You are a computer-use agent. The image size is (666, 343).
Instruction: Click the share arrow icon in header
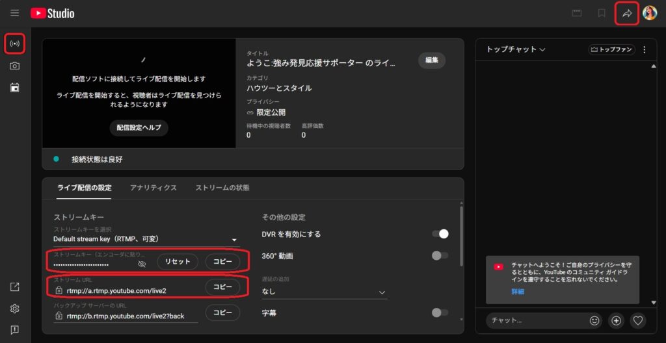click(627, 13)
